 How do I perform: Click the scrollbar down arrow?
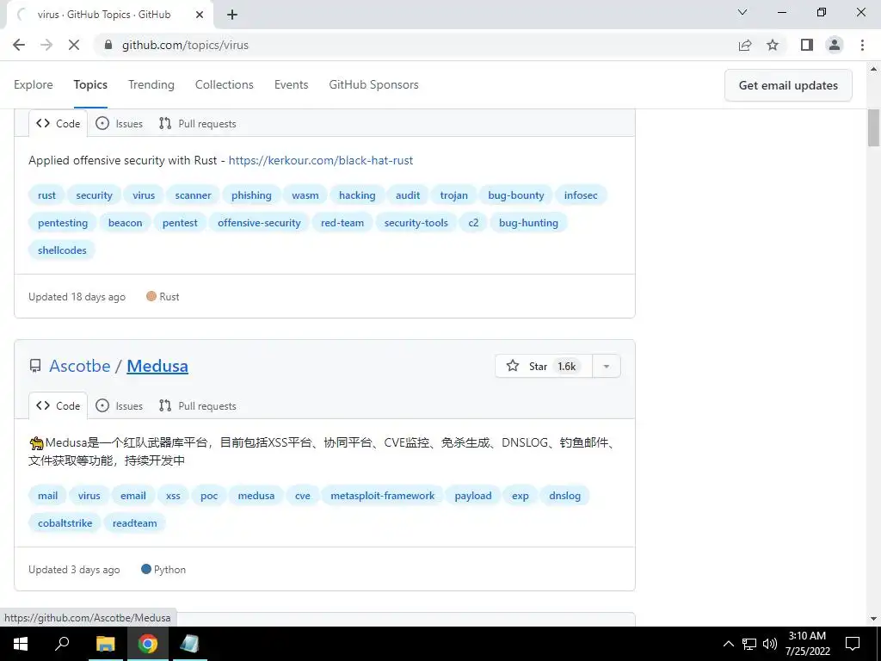(874, 620)
